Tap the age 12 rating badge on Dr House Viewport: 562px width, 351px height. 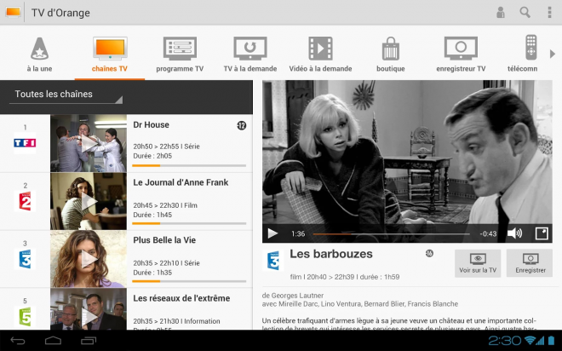(242, 125)
